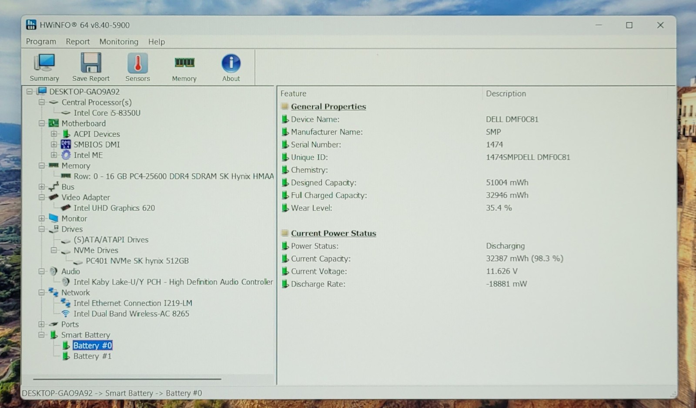Select the Intel Dual Band Wireless-AC 8265 item
696x408 pixels.
tap(131, 313)
